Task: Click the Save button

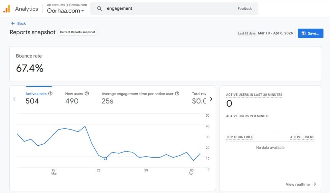Action: pos(310,33)
